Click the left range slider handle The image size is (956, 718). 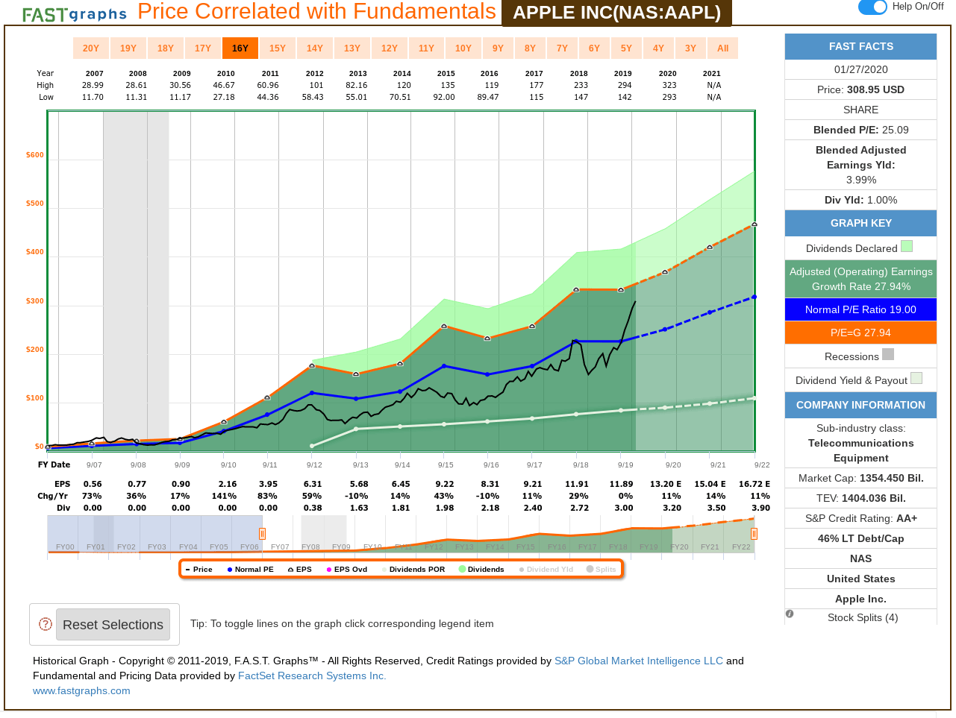coord(262,533)
